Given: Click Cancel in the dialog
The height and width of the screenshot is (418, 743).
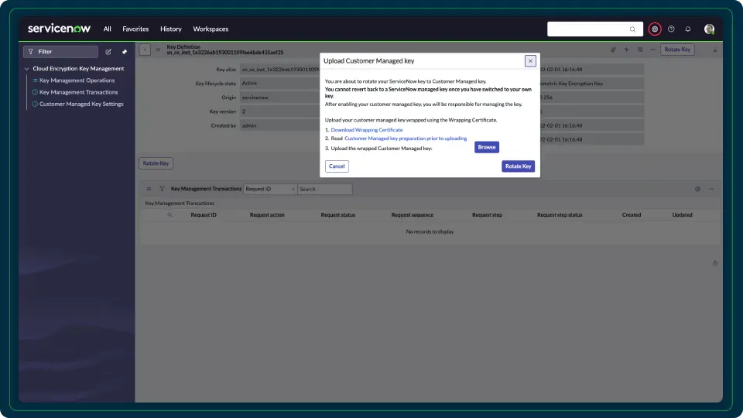Looking at the screenshot, I should pyautogui.click(x=337, y=166).
